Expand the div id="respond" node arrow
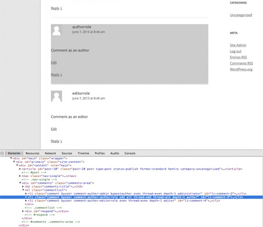Viewport: 263px width, 227px height. pyautogui.click(x=23, y=211)
